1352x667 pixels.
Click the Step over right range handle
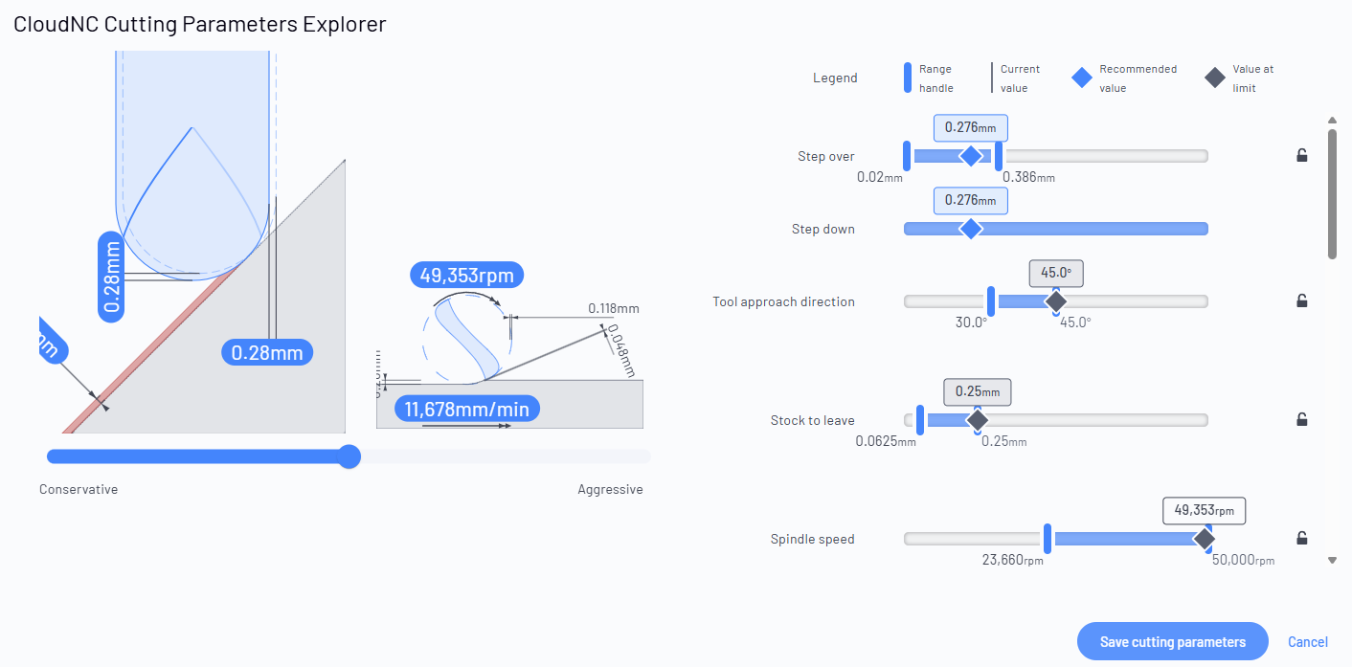999,156
